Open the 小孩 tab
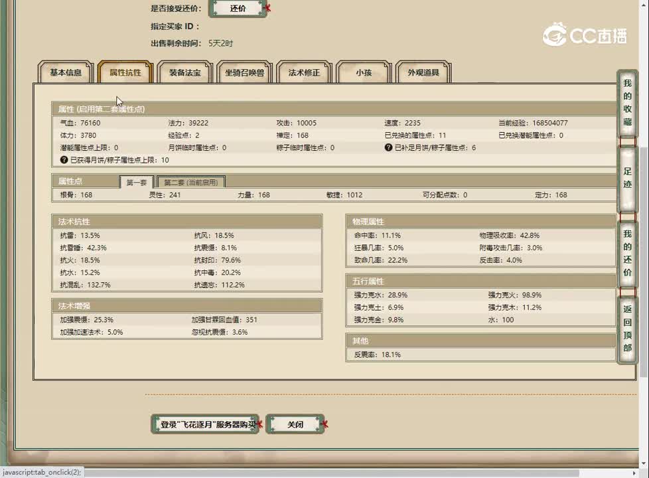The width and height of the screenshot is (649, 478). click(363, 72)
